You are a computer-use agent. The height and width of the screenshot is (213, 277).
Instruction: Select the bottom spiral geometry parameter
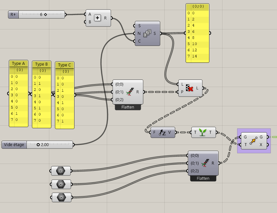tap(61, 197)
